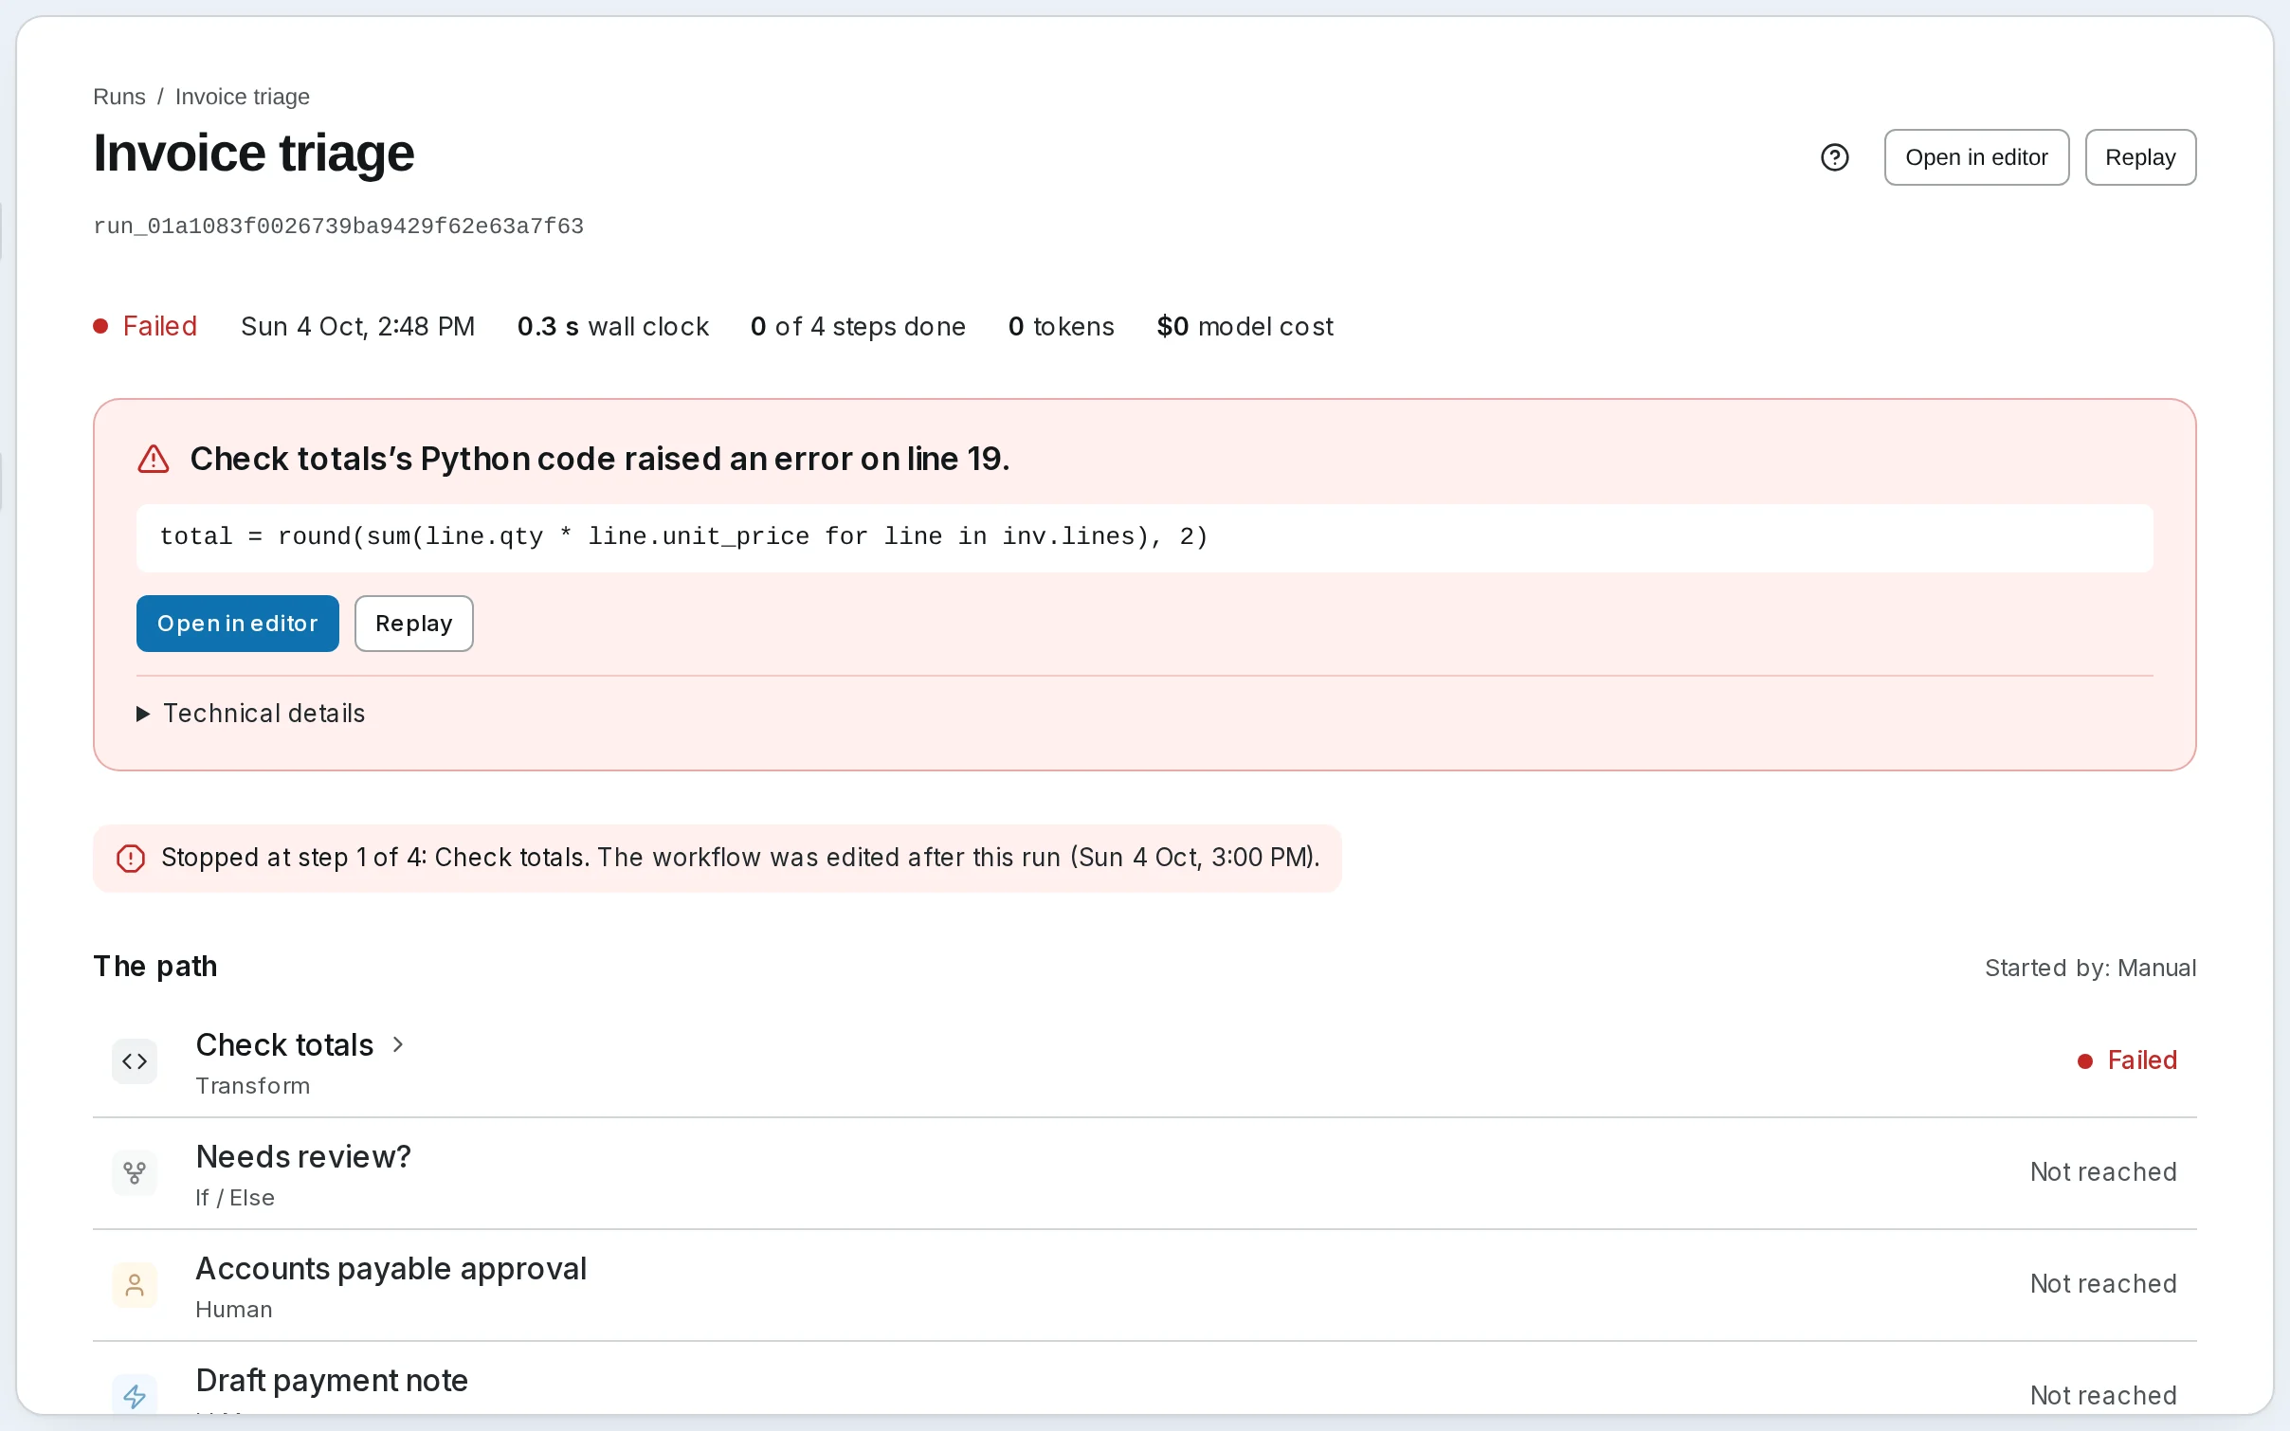Expand Technical details disclosure triangle
The height and width of the screenshot is (1431, 2290).
[x=143, y=714]
